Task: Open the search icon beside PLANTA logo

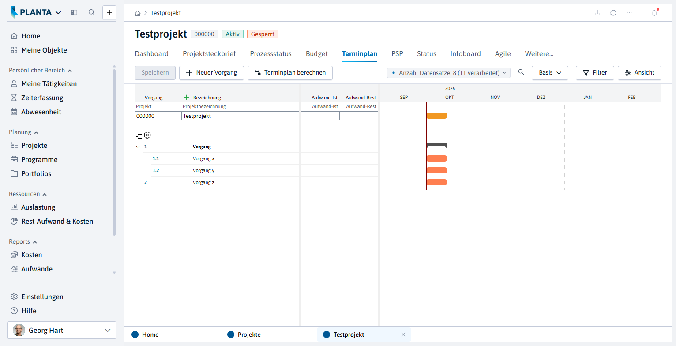Action: click(92, 12)
